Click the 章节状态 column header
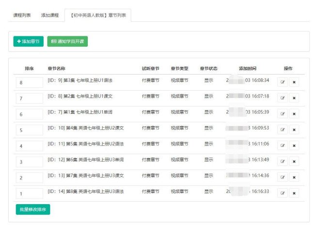The image size is (315, 225). pyautogui.click(x=209, y=68)
